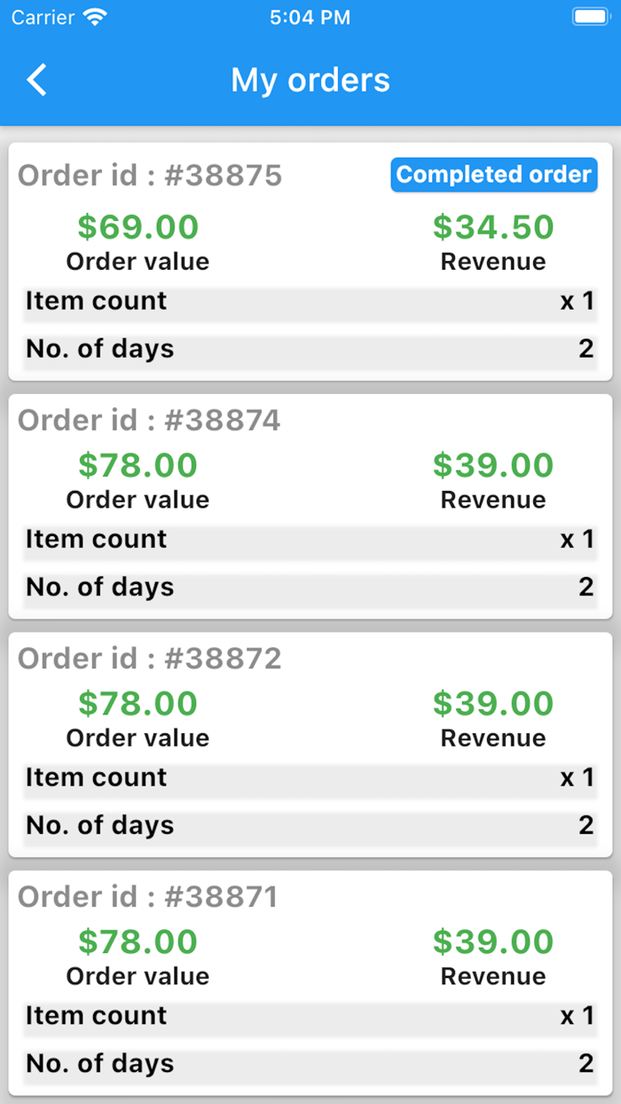Tap the Completed order badge
621x1104 pixels.
tap(493, 175)
